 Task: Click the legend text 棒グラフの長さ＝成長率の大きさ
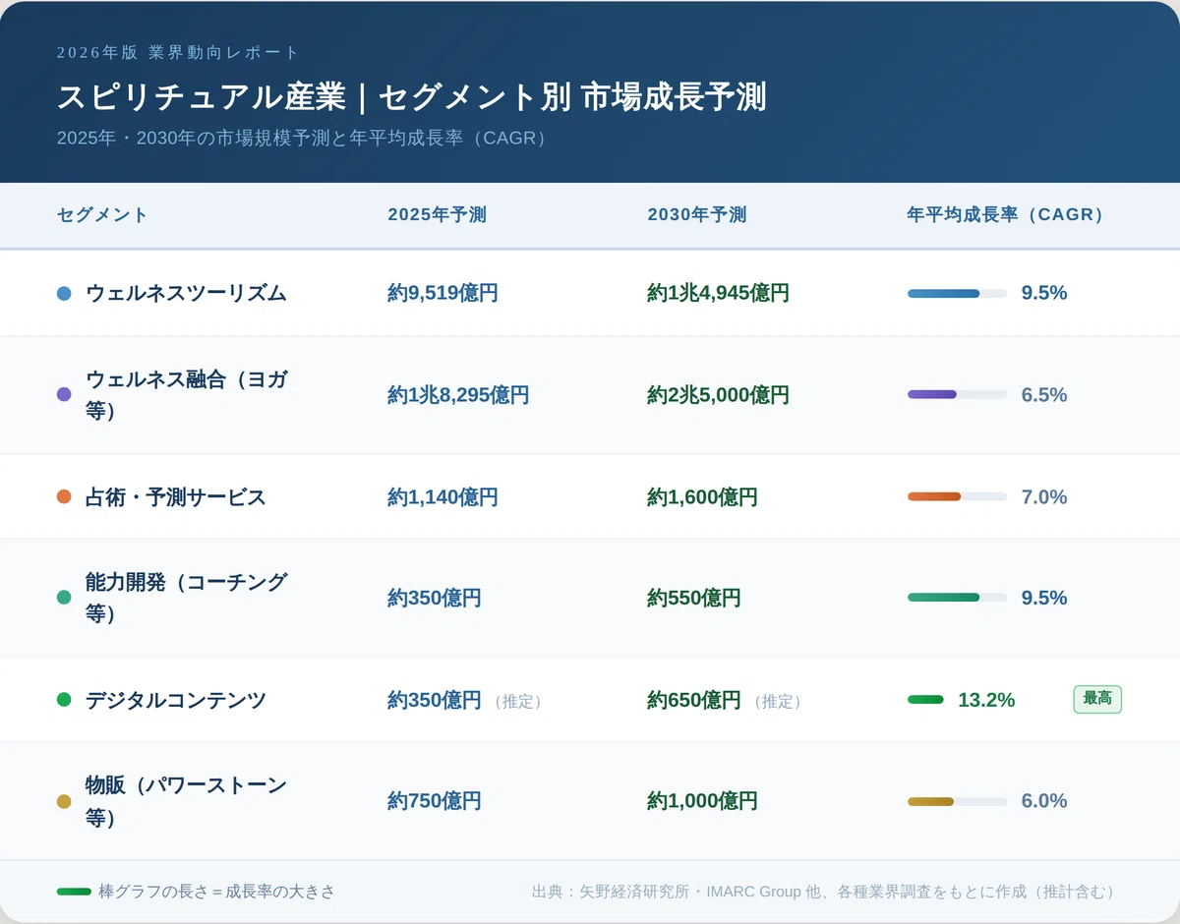coord(217,892)
